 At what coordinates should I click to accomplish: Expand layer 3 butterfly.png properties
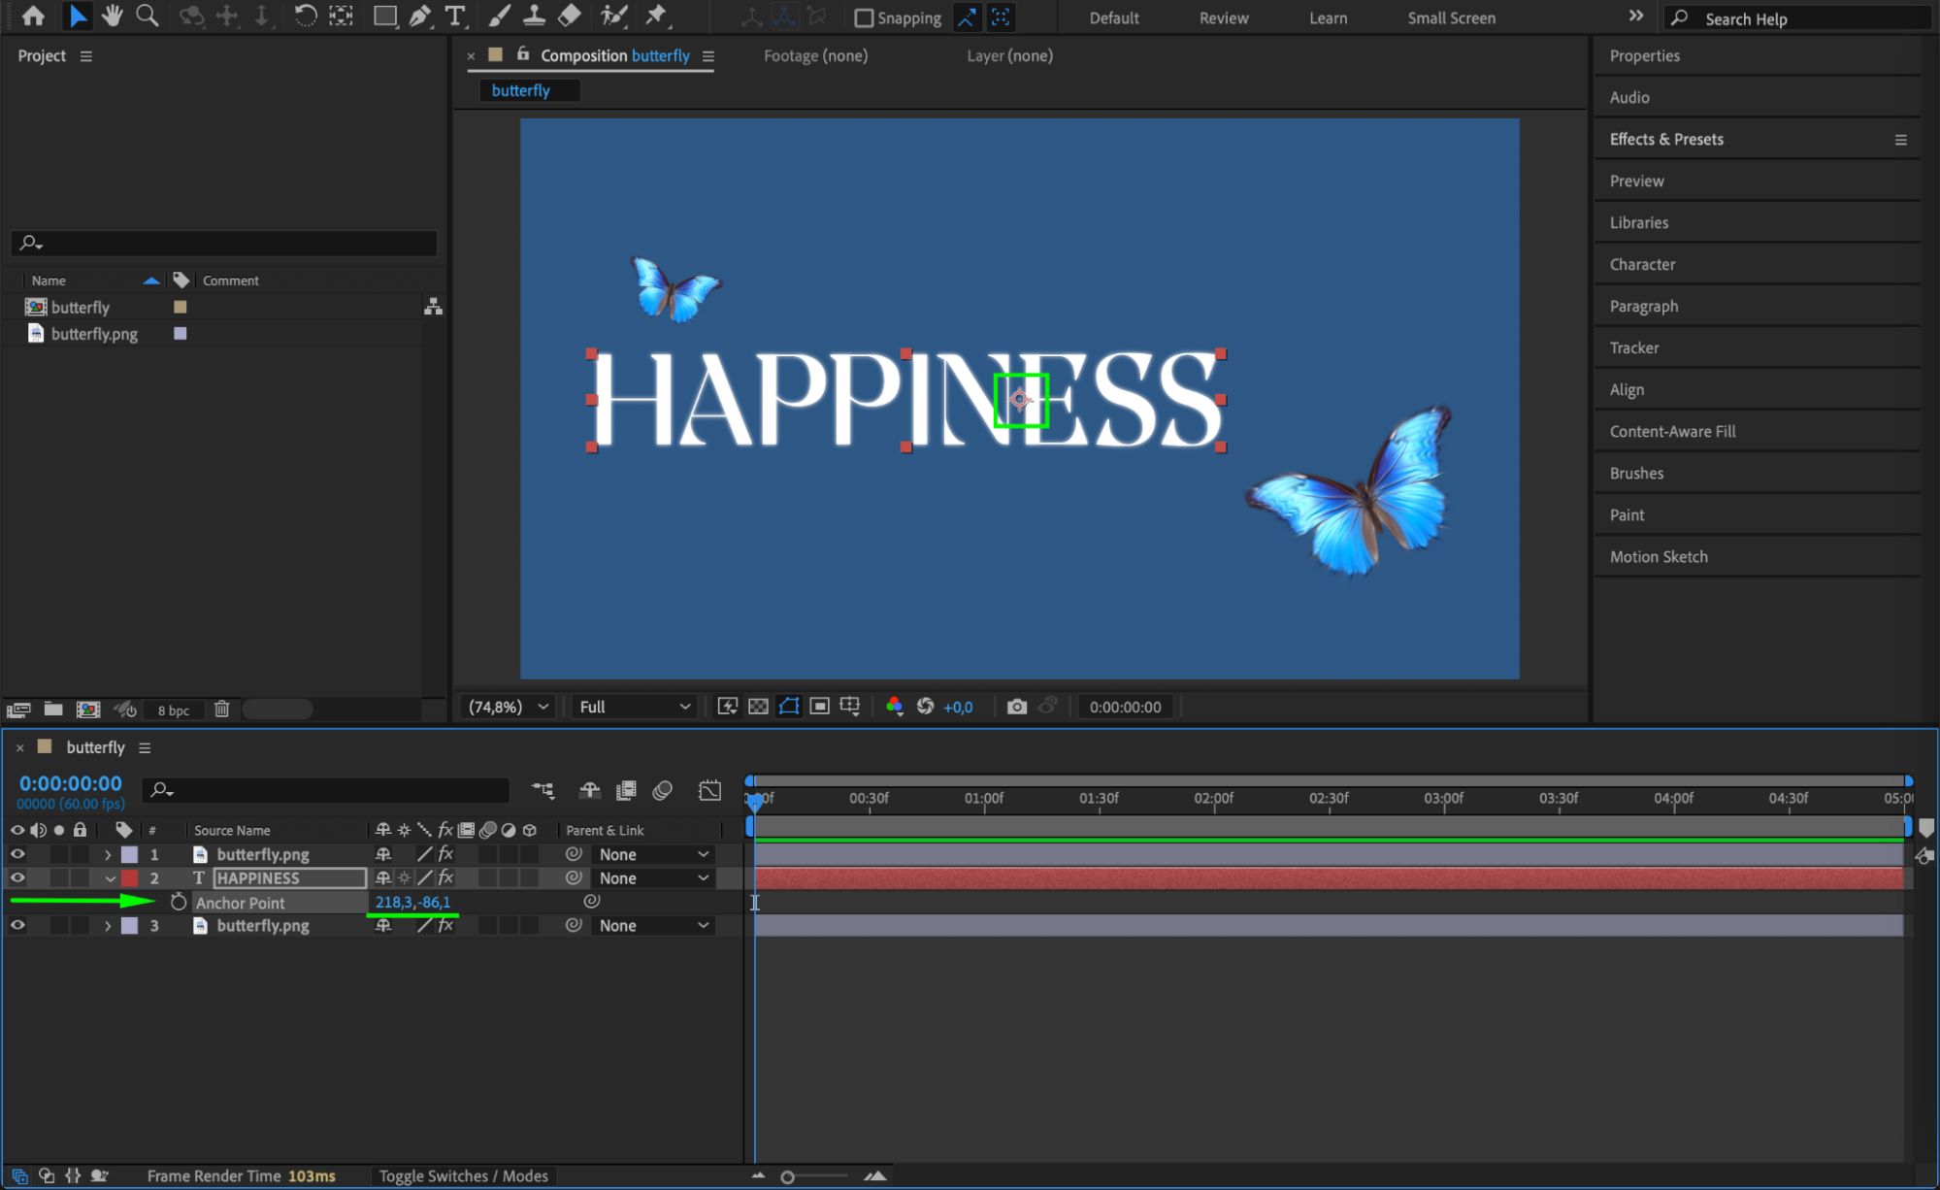pos(108,926)
